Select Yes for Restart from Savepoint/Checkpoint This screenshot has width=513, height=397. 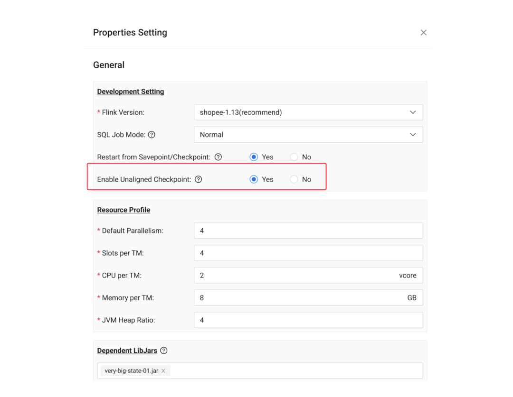point(254,157)
